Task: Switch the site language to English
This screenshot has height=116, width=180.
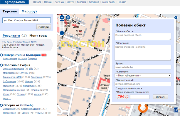Action: click(x=122, y=2)
